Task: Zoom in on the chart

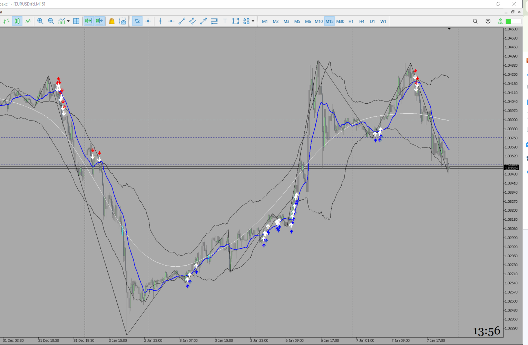Action: point(40,21)
